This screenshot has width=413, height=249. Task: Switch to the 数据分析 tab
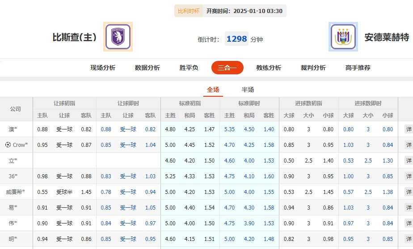click(147, 68)
